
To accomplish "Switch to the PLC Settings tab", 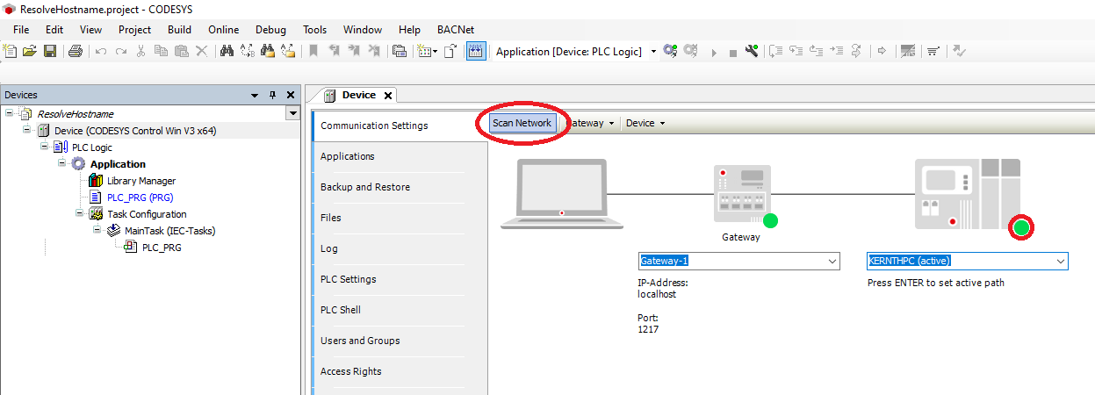I will [348, 279].
